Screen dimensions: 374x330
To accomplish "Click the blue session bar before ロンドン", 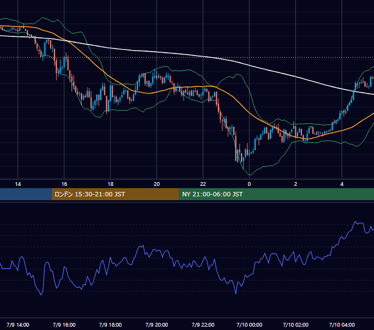I will tap(26, 194).
